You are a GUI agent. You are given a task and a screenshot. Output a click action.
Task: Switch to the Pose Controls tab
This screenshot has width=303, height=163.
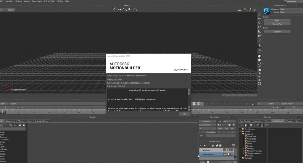(x=245, y=121)
